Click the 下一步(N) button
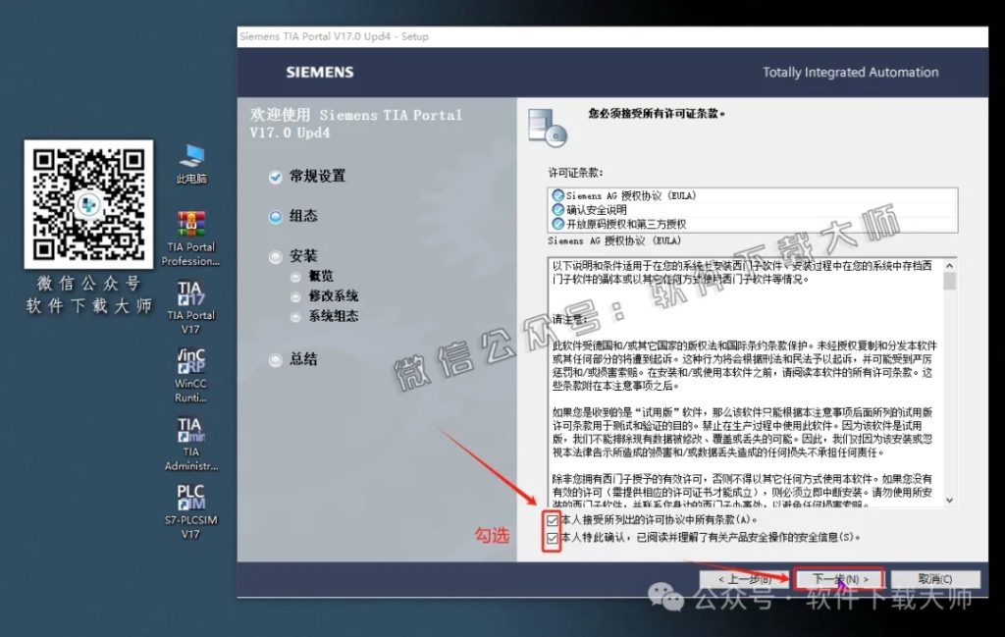Screen dimensions: 1005x637 coord(839,578)
